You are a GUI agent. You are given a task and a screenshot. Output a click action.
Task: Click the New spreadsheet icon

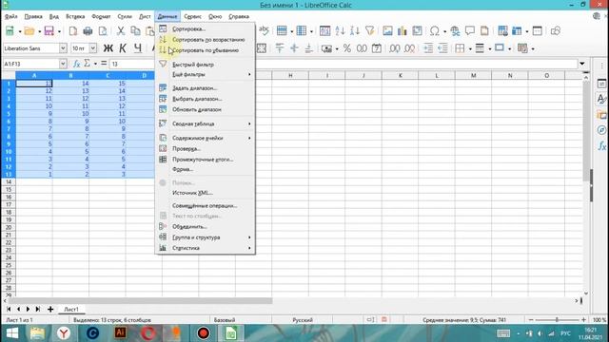click(x=10, y=31)
